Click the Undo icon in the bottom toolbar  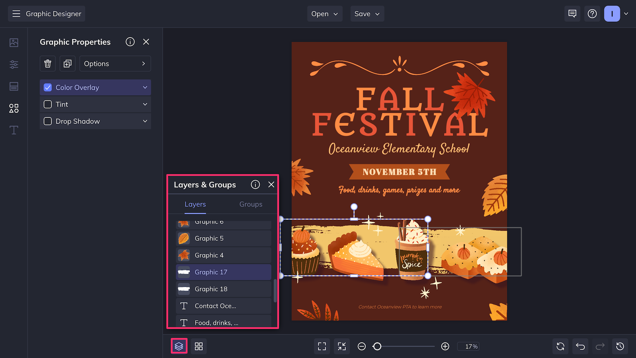(x=580, y=346)
